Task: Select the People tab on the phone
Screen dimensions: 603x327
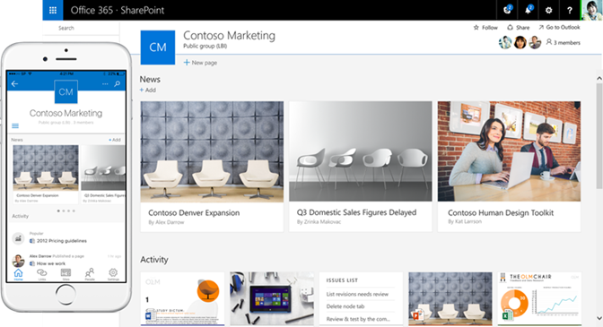Action: point(89,274)
